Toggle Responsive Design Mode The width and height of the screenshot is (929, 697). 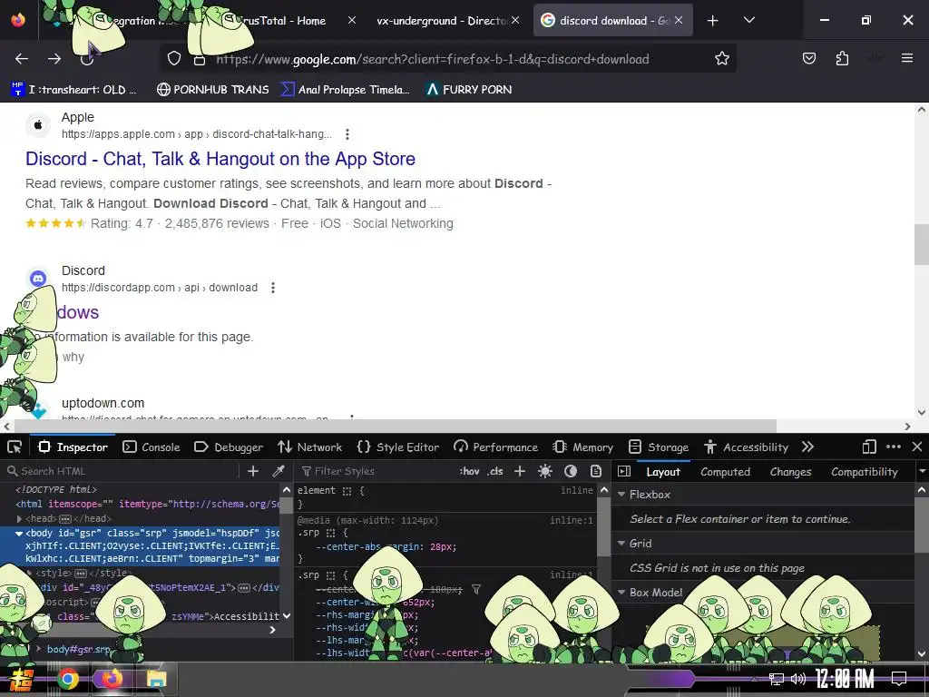pos(869,447)
